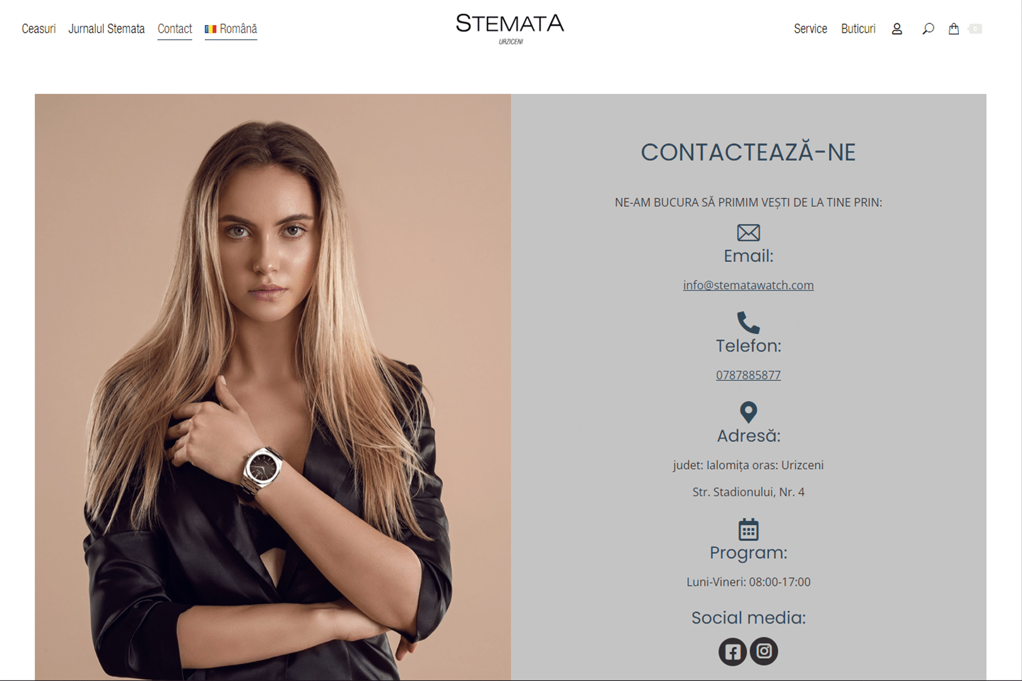Open the Service page
The image size is (1022, 681).
pos(811,29)
